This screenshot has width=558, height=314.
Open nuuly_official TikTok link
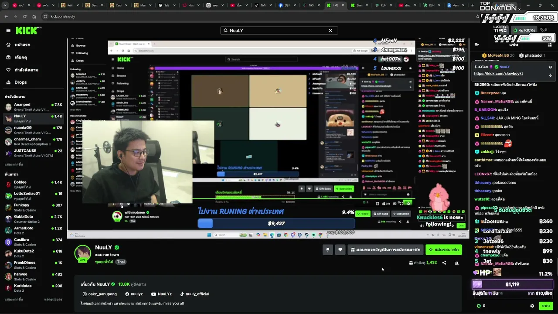click(x=194, y=294)
